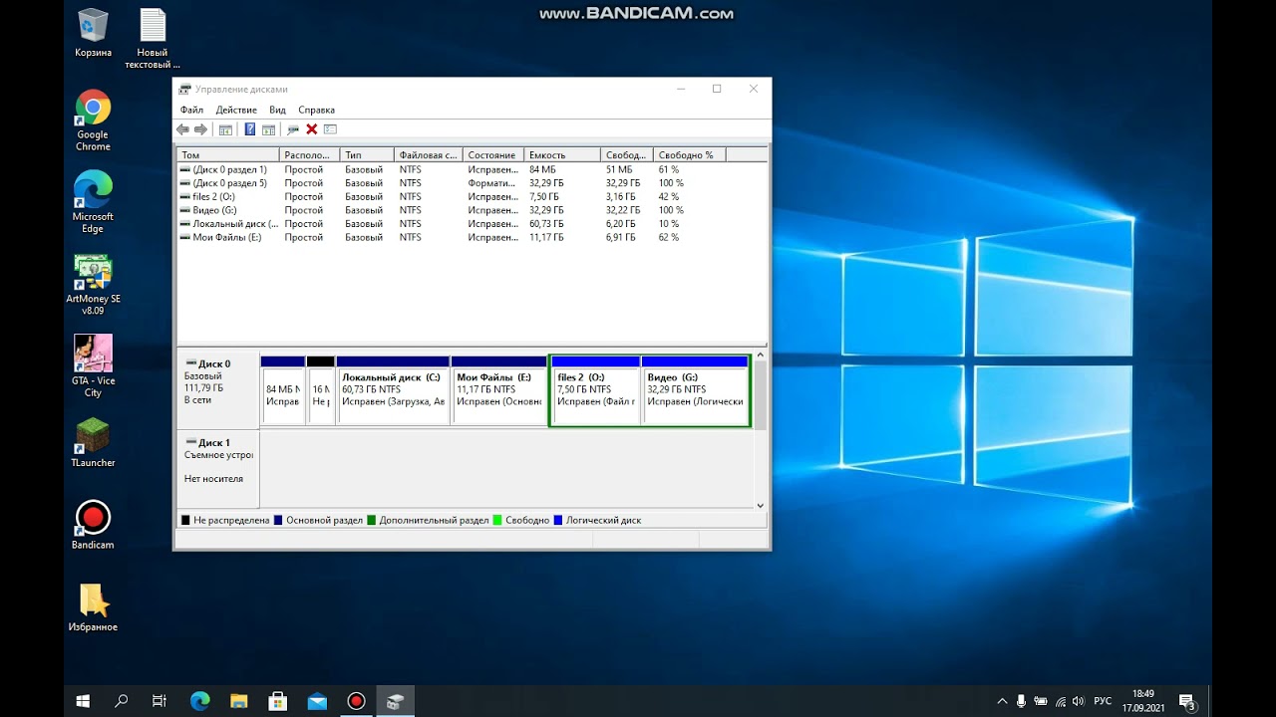Click the red X delete icon
The image size is (1276, 717).
pos(311,129)
